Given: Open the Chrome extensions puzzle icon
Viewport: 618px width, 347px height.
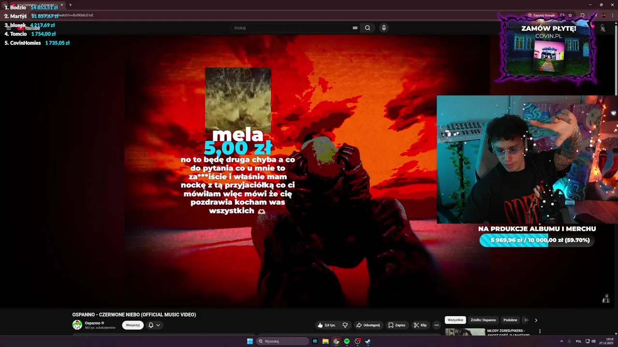Looking at the screenshot, I should [x=582, y=15].
